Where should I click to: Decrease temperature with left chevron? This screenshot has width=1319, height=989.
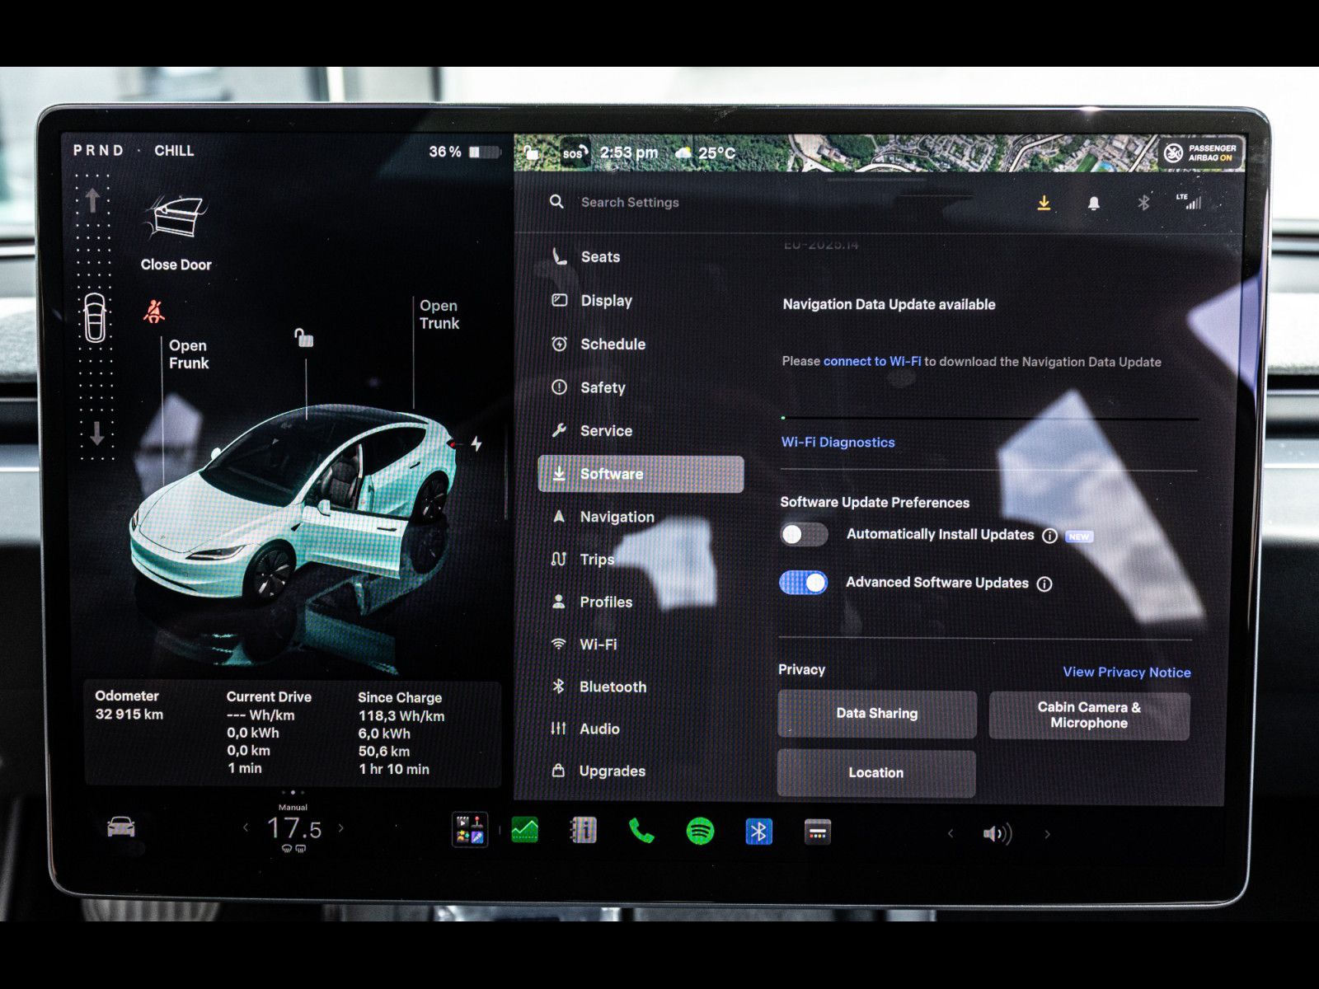click(x=246, y=827)
